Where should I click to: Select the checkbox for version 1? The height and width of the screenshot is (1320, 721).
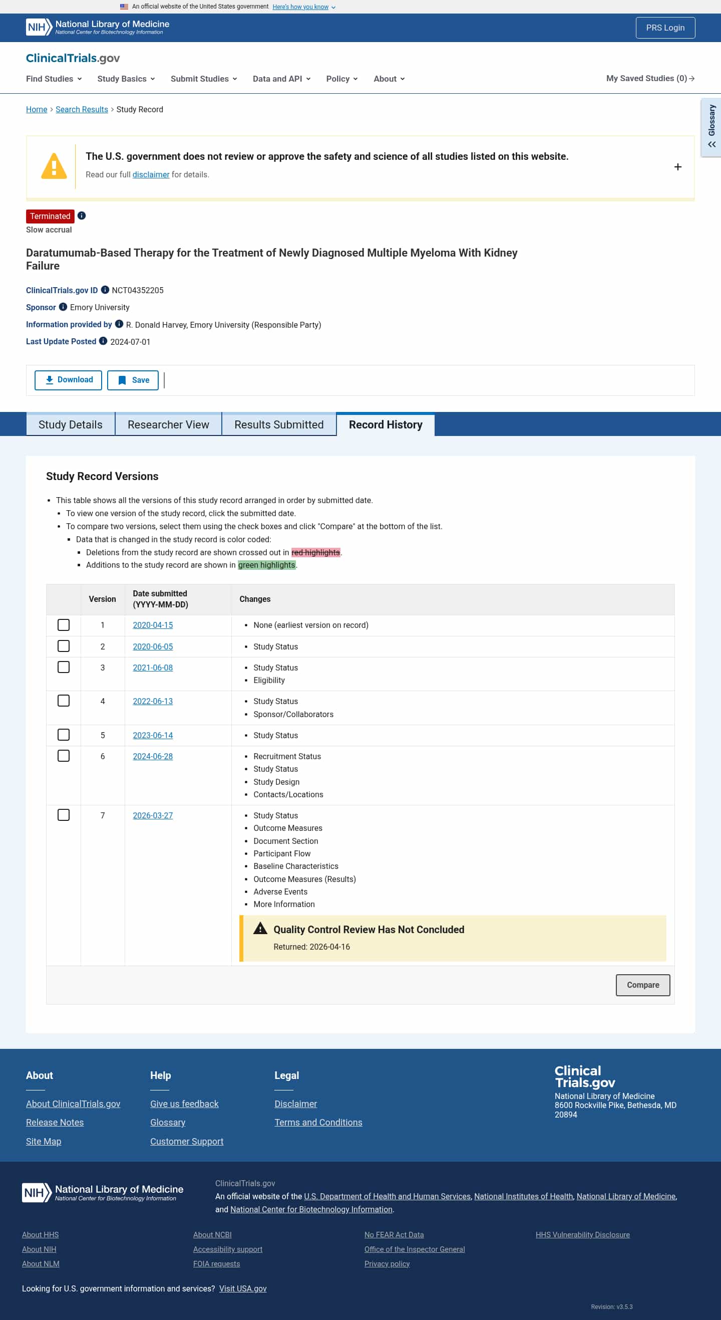[64, 625]
